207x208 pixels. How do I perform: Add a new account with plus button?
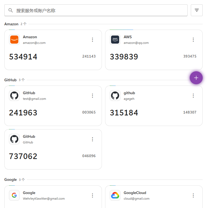point(196,78)
